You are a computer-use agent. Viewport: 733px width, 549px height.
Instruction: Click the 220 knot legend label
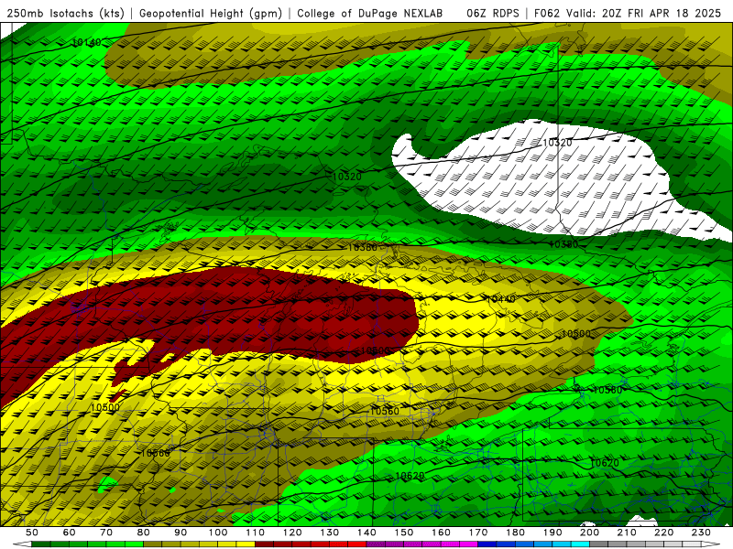(663, 533)
